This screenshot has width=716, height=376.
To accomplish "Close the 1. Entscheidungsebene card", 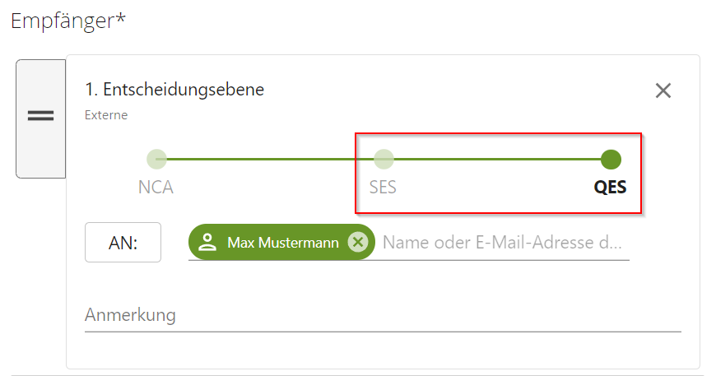I will (663, 91).
